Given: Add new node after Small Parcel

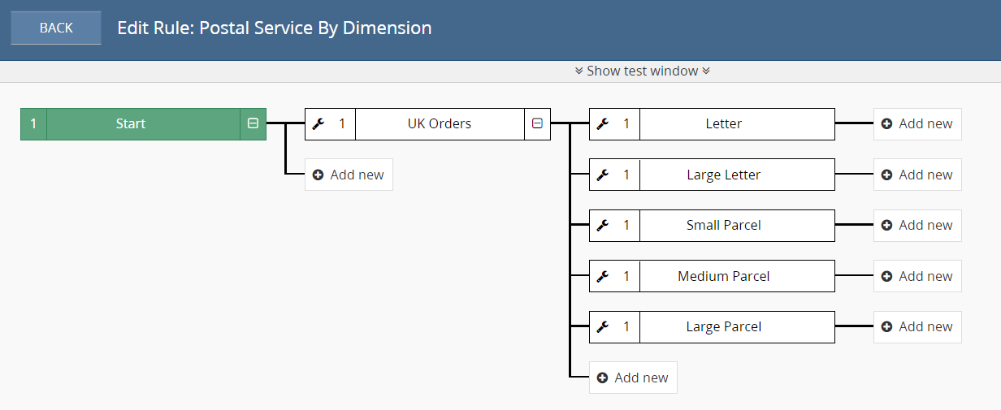Looking at the screenshot, I should pos(917,226).
